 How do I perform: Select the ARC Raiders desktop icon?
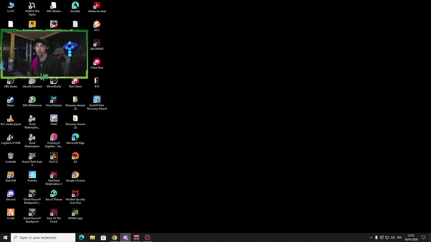54,7
